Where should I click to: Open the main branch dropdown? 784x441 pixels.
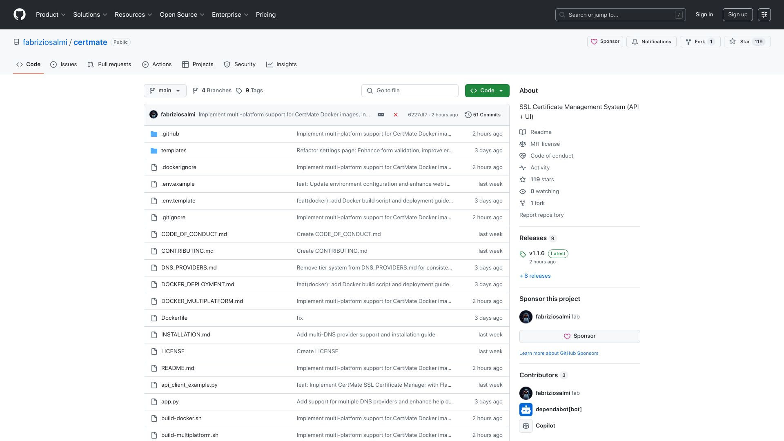(x=165, y=91)
